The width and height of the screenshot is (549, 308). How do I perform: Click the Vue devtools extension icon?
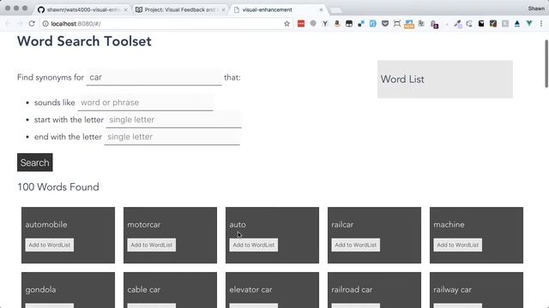(529, 24)
